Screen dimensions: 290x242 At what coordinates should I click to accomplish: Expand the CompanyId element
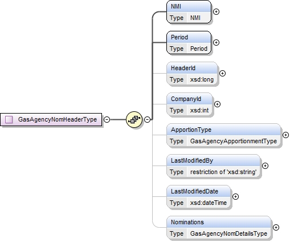pyautogui.click(x=217, y=104)
